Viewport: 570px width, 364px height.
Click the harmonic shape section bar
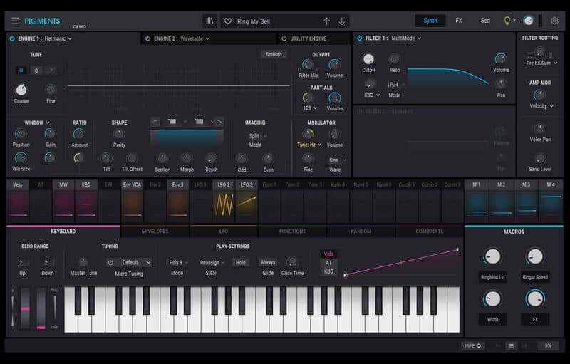(x=187, y=138)
